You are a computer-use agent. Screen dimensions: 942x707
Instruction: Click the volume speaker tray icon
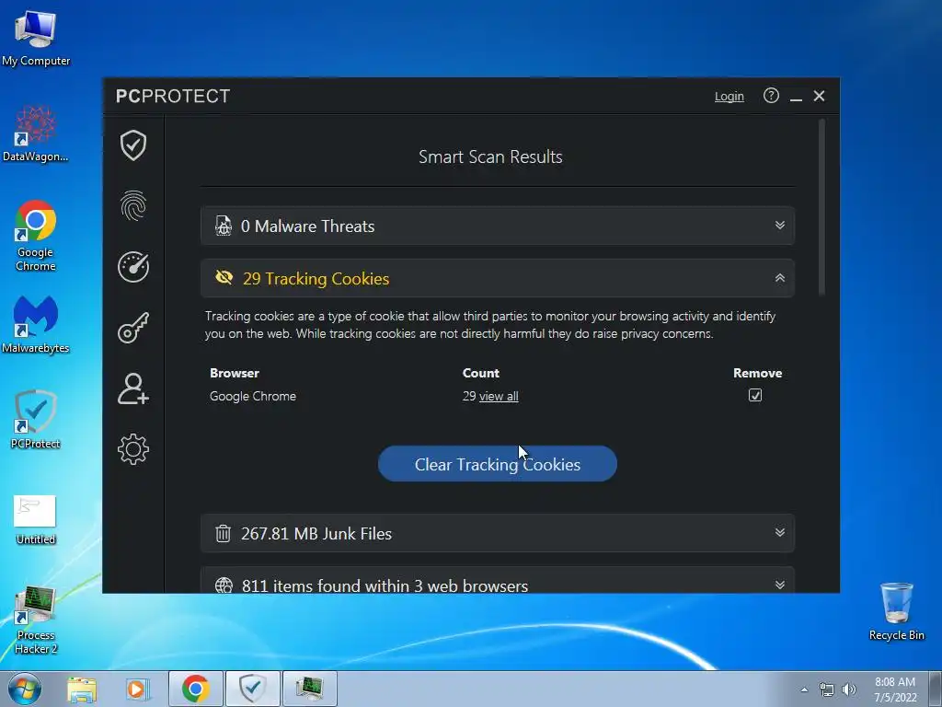849,690
